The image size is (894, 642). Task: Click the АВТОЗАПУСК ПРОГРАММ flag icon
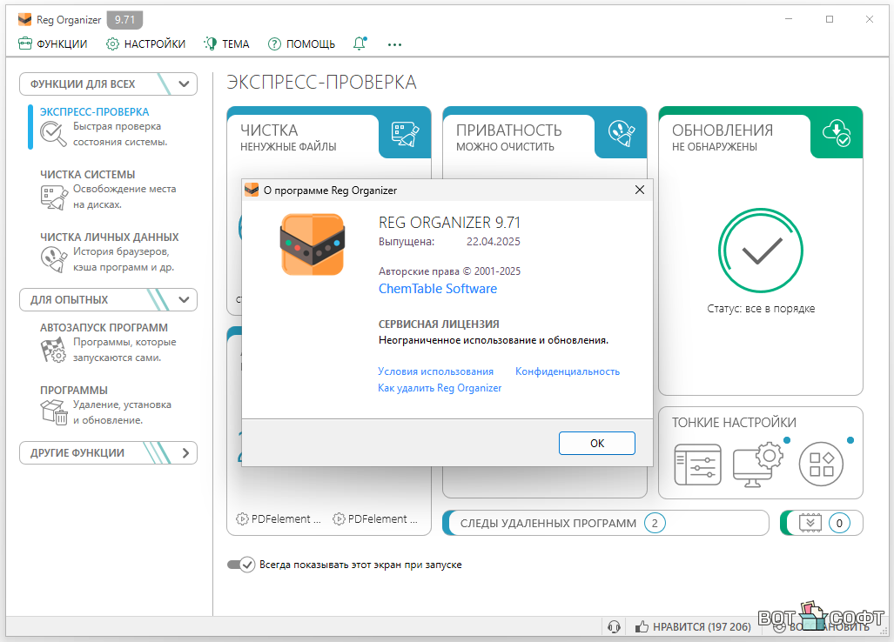[54, 350]
